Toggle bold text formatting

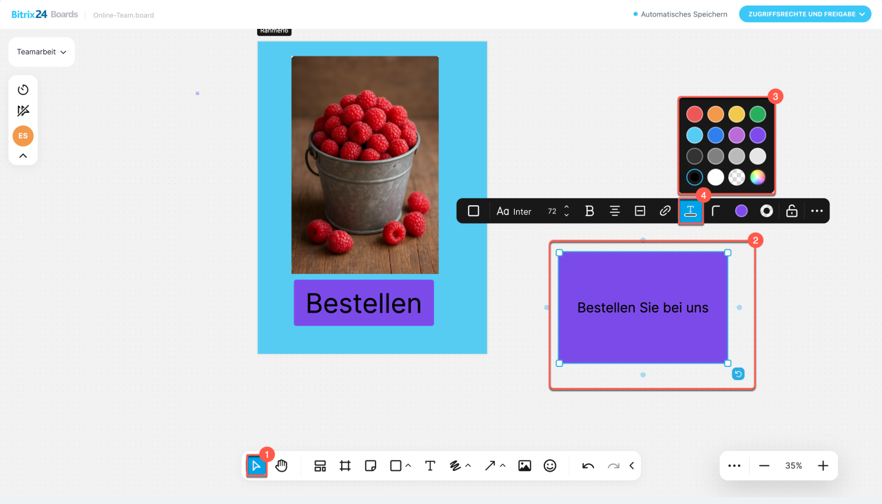click(x=589, y=211)
